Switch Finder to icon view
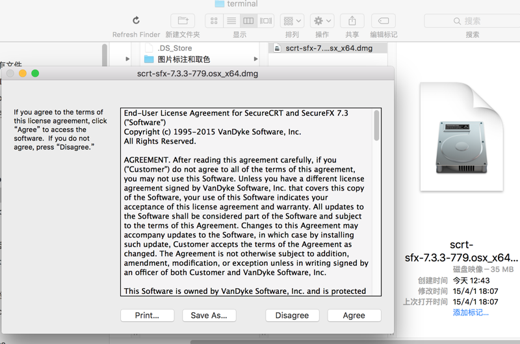The height and width of the screenshot is (344, 520). click(x=214, y=21)
